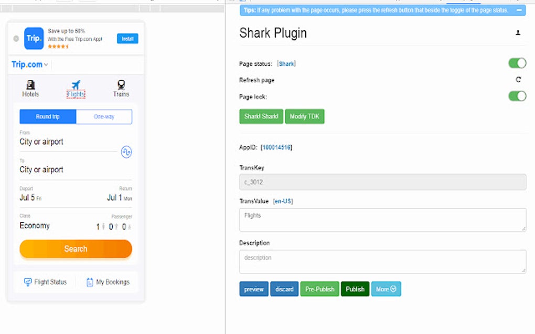Turn off the Page lock toggle

click(x=517, y=96)
